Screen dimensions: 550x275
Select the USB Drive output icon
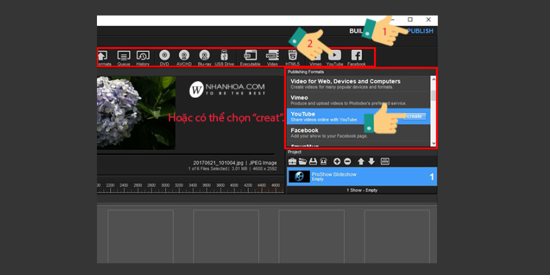pos(224,55)
